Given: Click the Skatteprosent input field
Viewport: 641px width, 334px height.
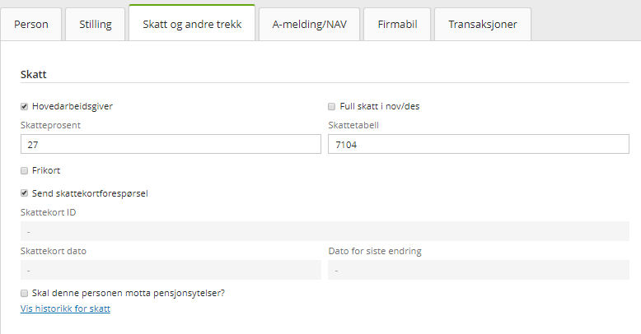Looking at the screenshot, I should click(x=171, y=144).
